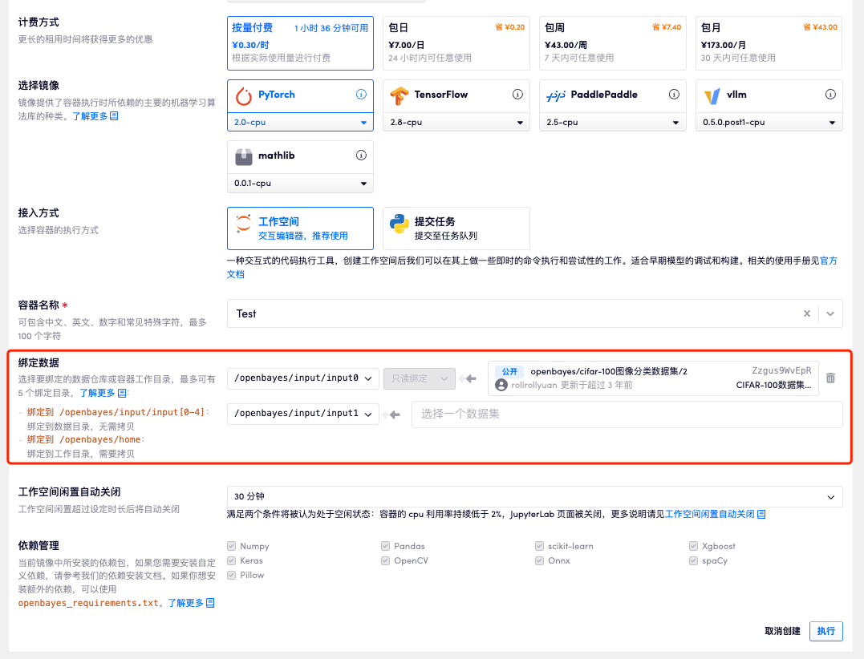864x659 pixels.
Task: Click the info icon on vllm card
Action: click(x=830, y=95)
